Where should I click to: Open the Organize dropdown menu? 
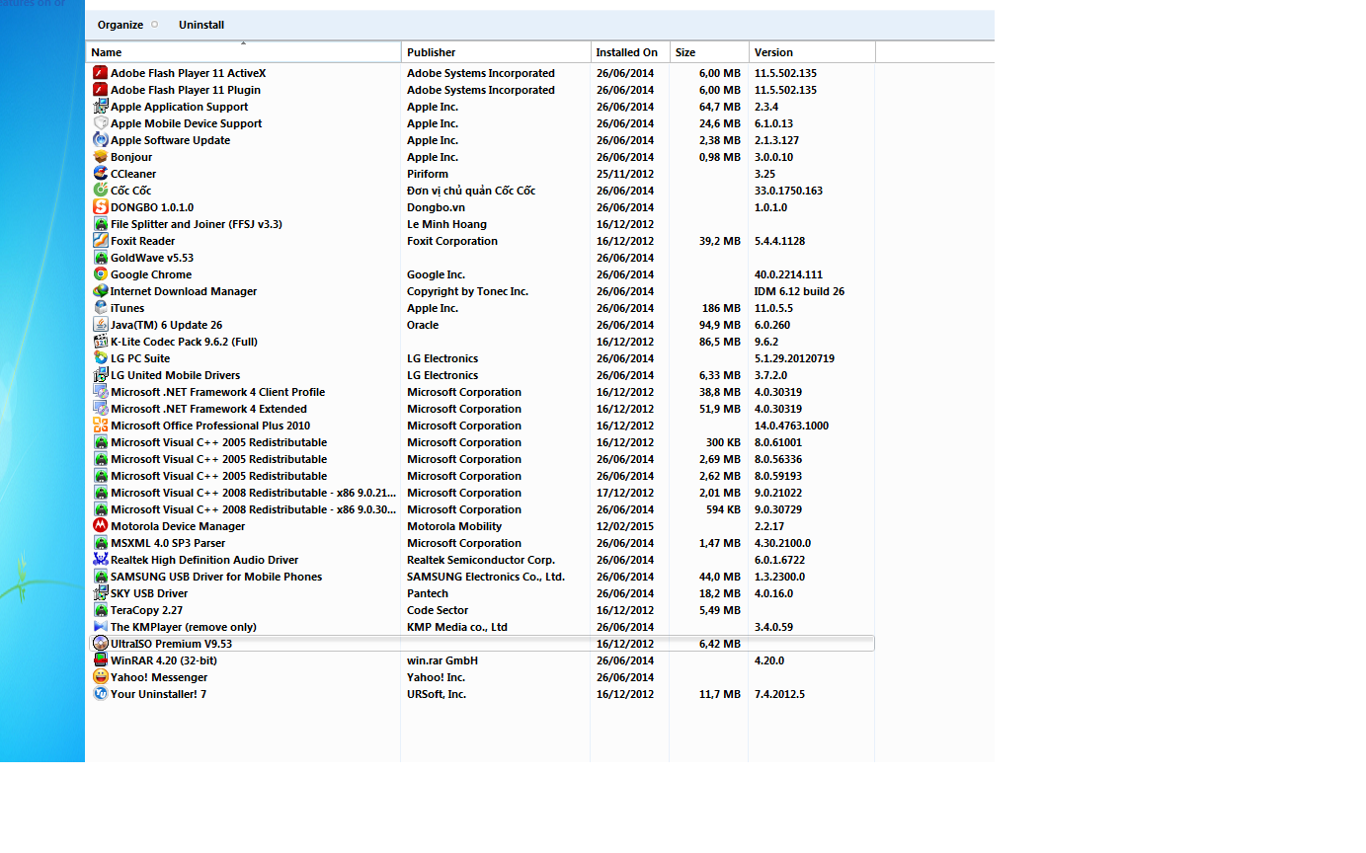coord(127,25)
